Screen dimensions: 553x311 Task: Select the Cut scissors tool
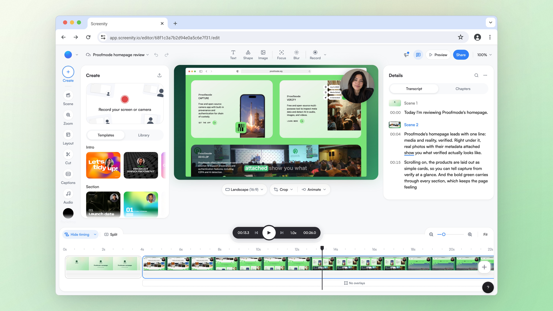coord(68,158)
